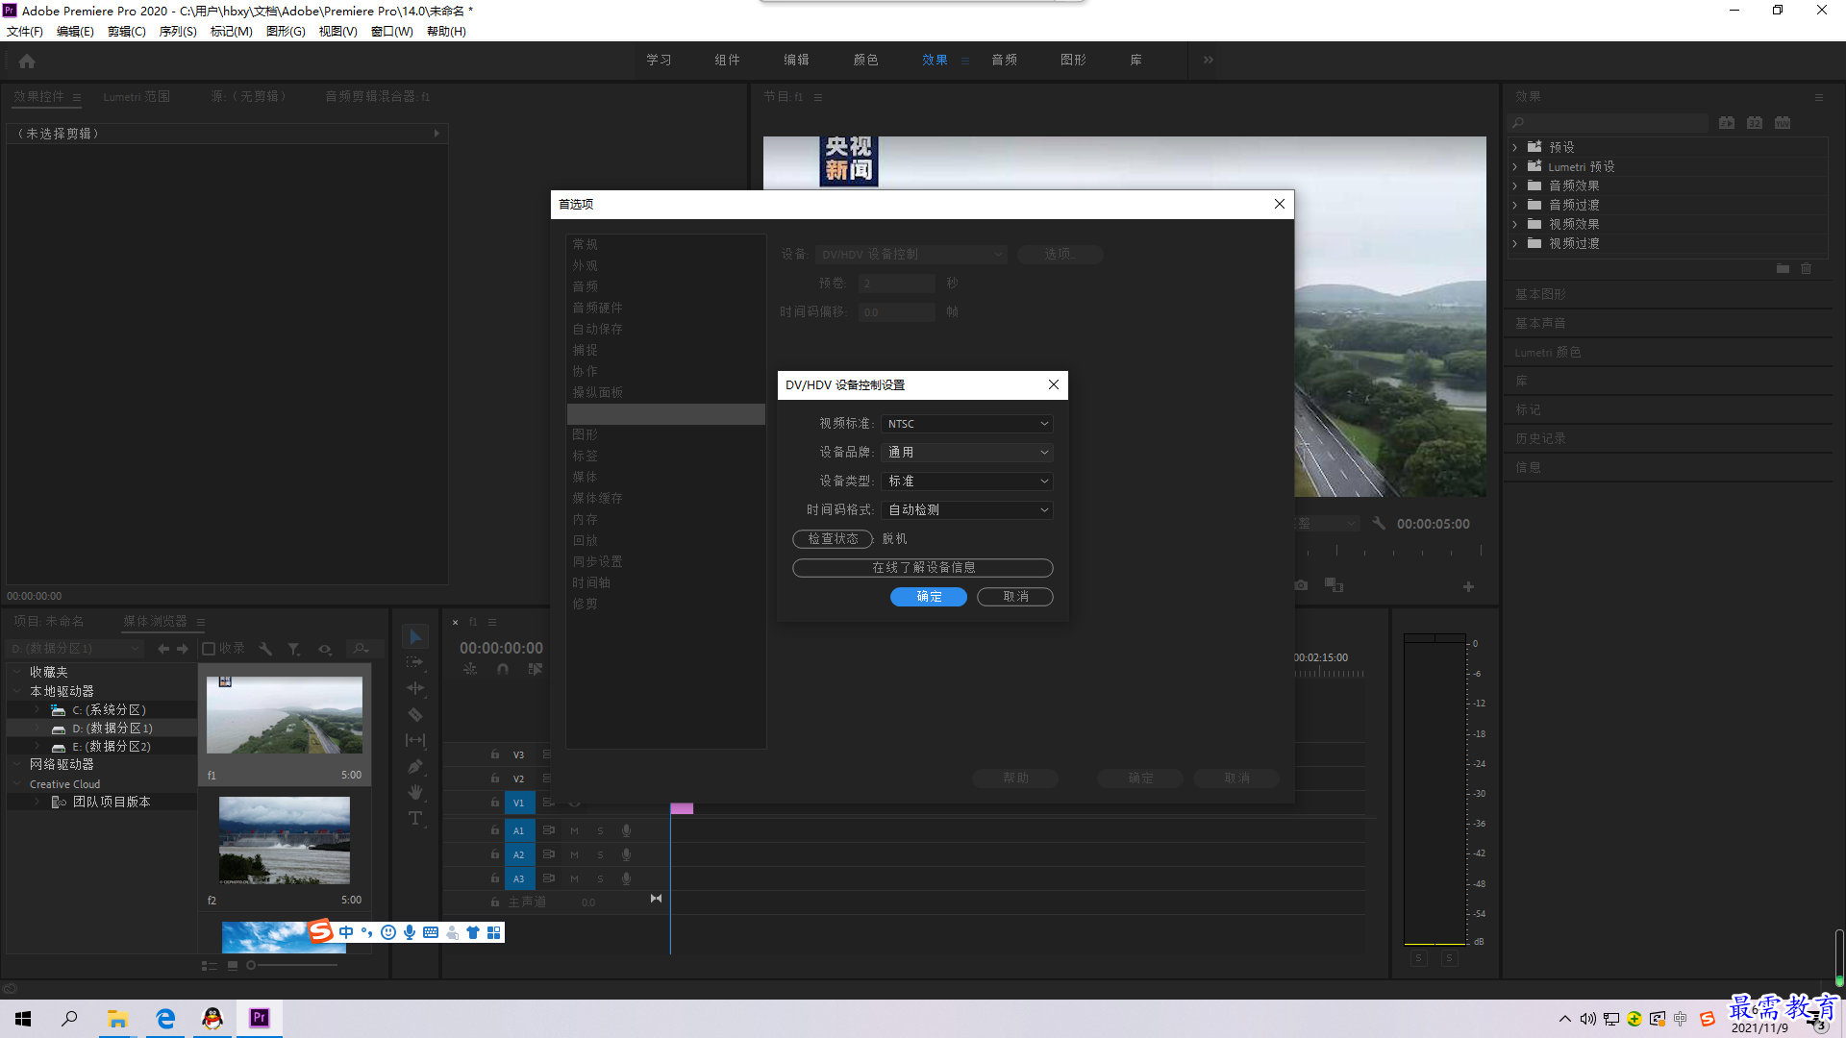Select the Pen tool
1846x1038 pixels.
pyautogui.click(x=415, y=766)
